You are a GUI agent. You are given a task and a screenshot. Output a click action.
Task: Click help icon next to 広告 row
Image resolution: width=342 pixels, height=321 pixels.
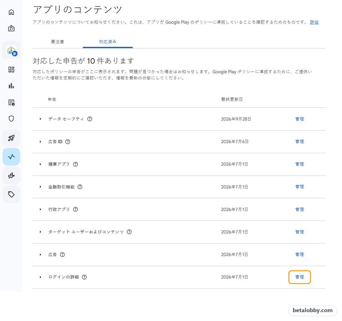pos(62,255)
